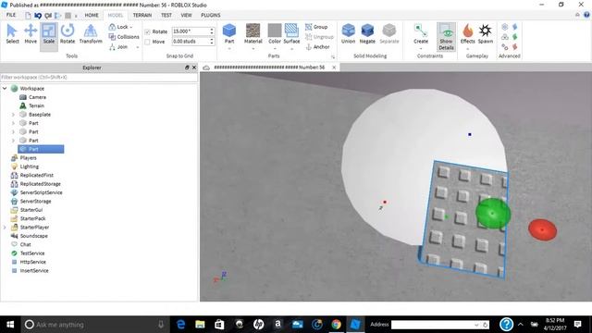Choose the Select tool
Viewport: 592px width, 333px height.
[x=12, y=34]
